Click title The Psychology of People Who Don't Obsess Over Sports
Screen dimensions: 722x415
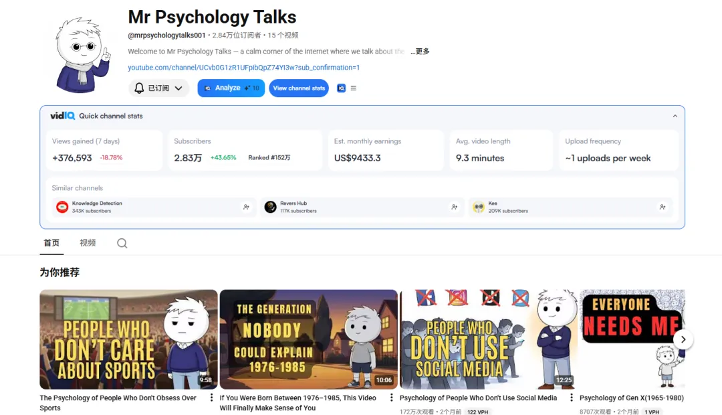118,402
